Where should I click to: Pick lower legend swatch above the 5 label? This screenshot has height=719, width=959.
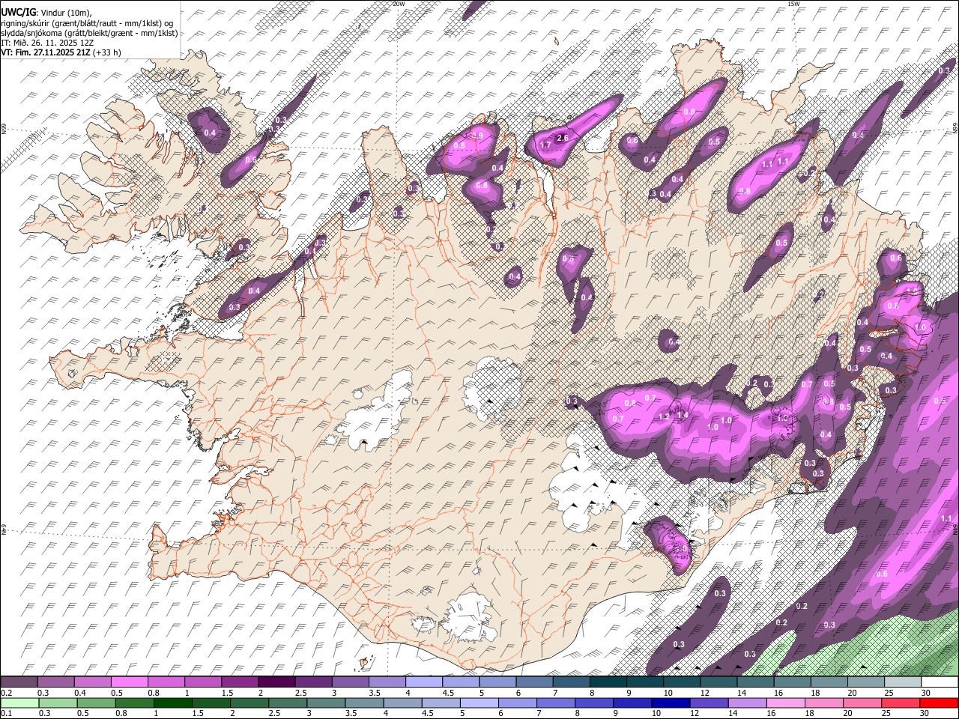pyautogui.click(x=478, y=703)
